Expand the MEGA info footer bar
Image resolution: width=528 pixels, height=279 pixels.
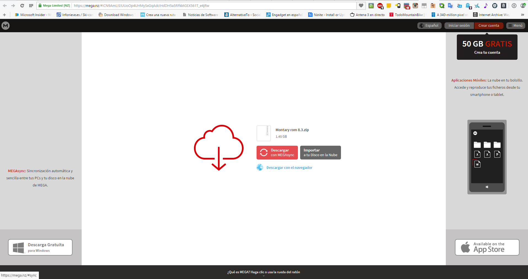(264, 272)
